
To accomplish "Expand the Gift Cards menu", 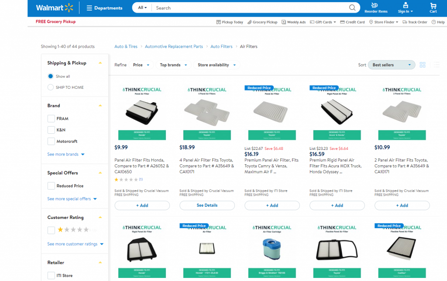I will 323,22.
